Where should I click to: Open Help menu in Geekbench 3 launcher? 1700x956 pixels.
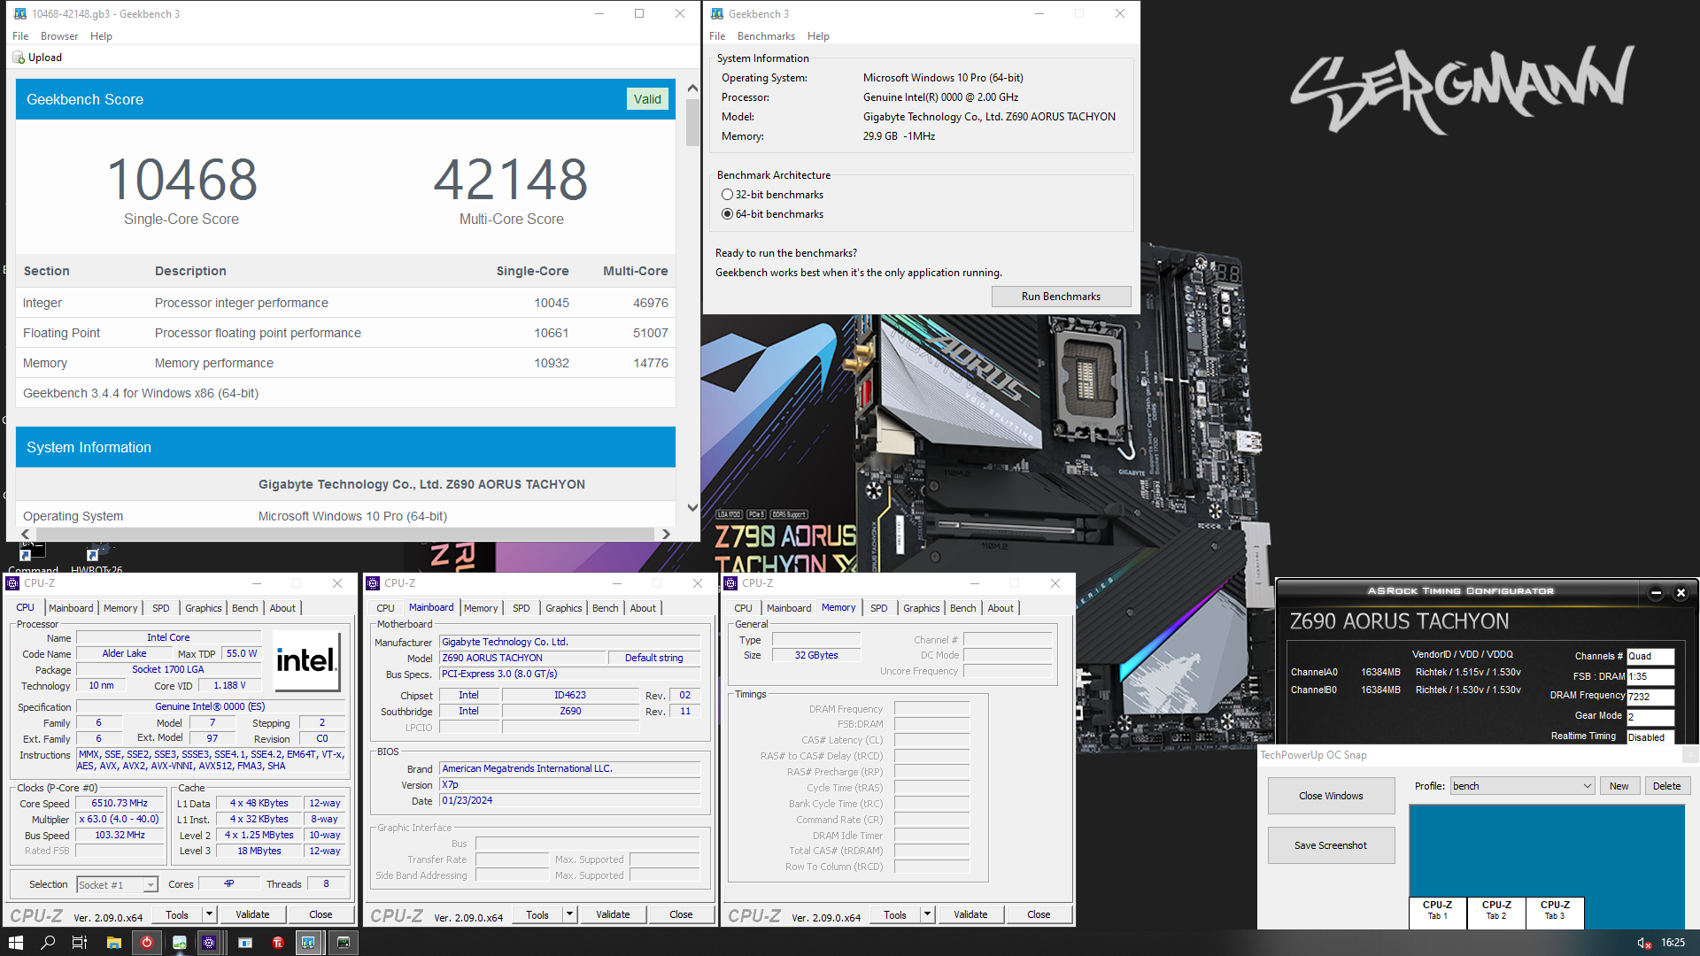click(818, 36)
